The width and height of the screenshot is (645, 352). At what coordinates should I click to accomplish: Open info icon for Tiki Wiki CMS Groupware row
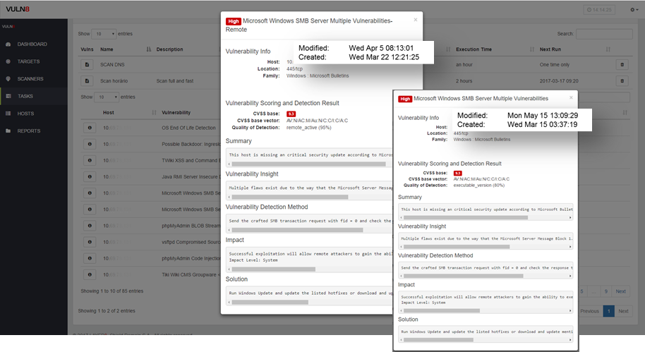tap(90, 274)
